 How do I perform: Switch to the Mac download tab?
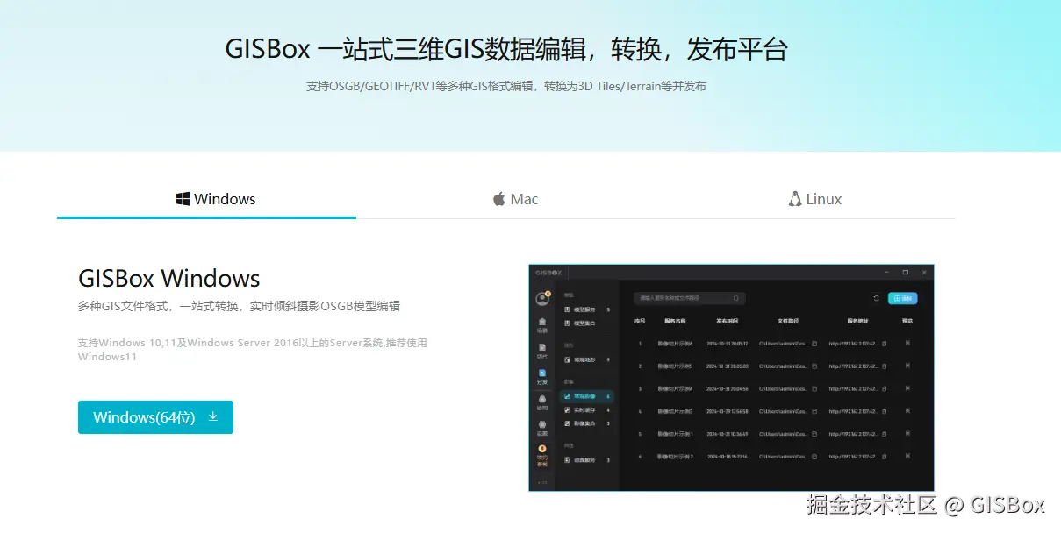[x=515, y=199]
